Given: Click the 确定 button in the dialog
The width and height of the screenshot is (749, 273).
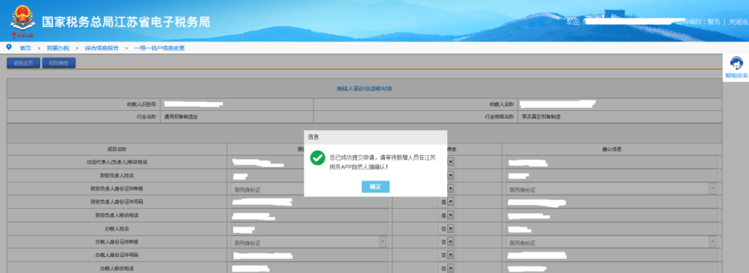Looking at the screenshot, I should tap(375, 186).
